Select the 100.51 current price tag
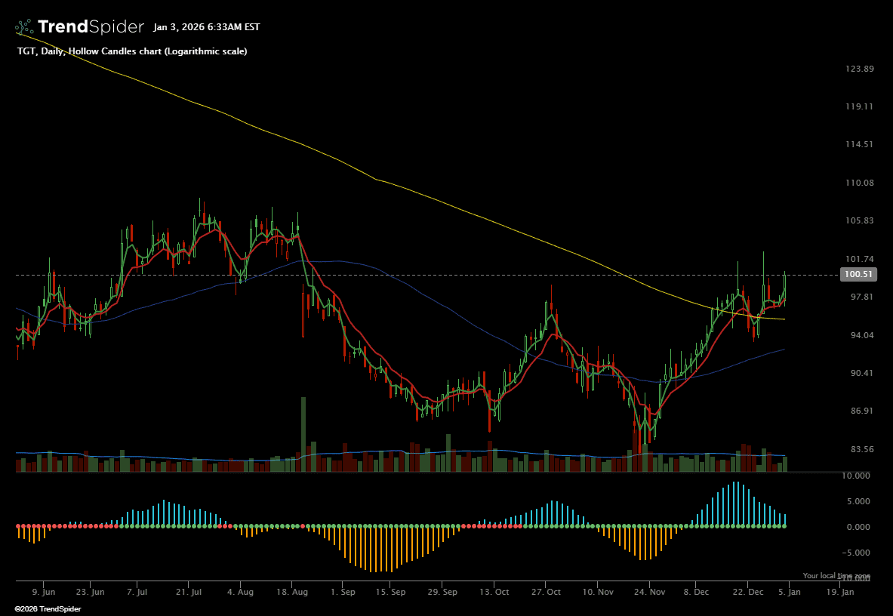Screen dimensions: 893x616 [857, 275]
